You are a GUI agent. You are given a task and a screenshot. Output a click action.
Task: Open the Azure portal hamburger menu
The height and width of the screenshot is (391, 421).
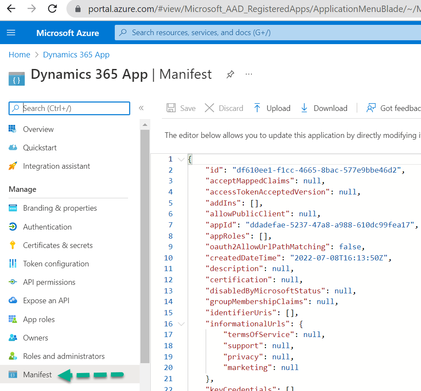pos(11,33)
